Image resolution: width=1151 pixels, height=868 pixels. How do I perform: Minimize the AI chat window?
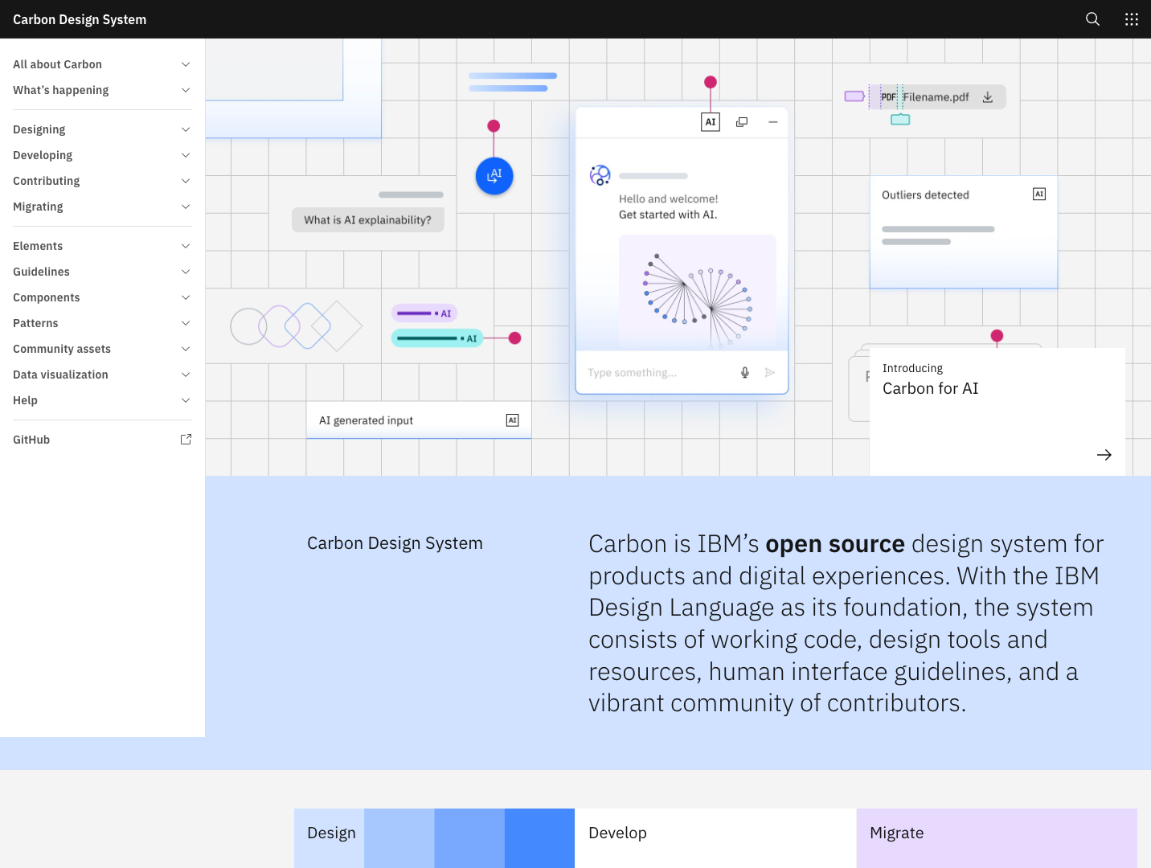772,121
